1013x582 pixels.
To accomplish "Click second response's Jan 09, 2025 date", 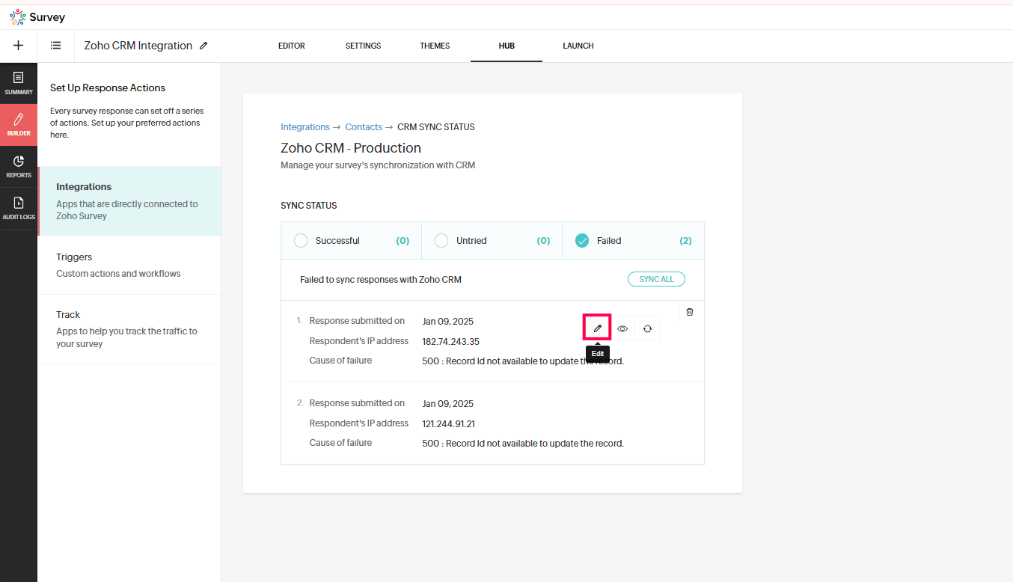I will (x=447, y=404).
